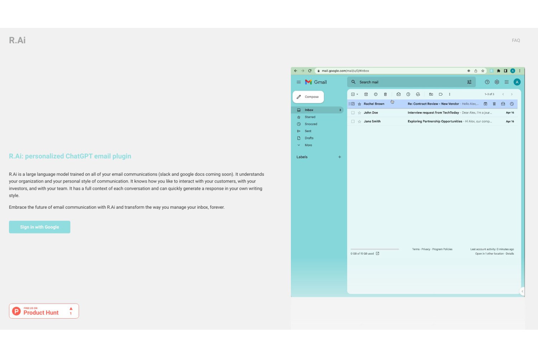The height and width of the screenshot is (358, 538).
Task: Delete icon on Rachel Brown row
Action: tap(494, 104)
